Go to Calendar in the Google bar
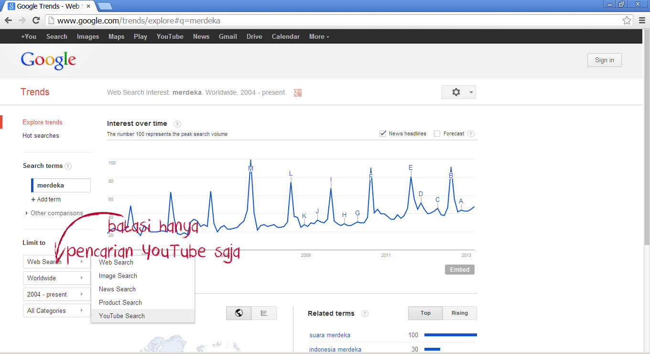650x354 pixels. pyautogui.click(x=286, y=36)
